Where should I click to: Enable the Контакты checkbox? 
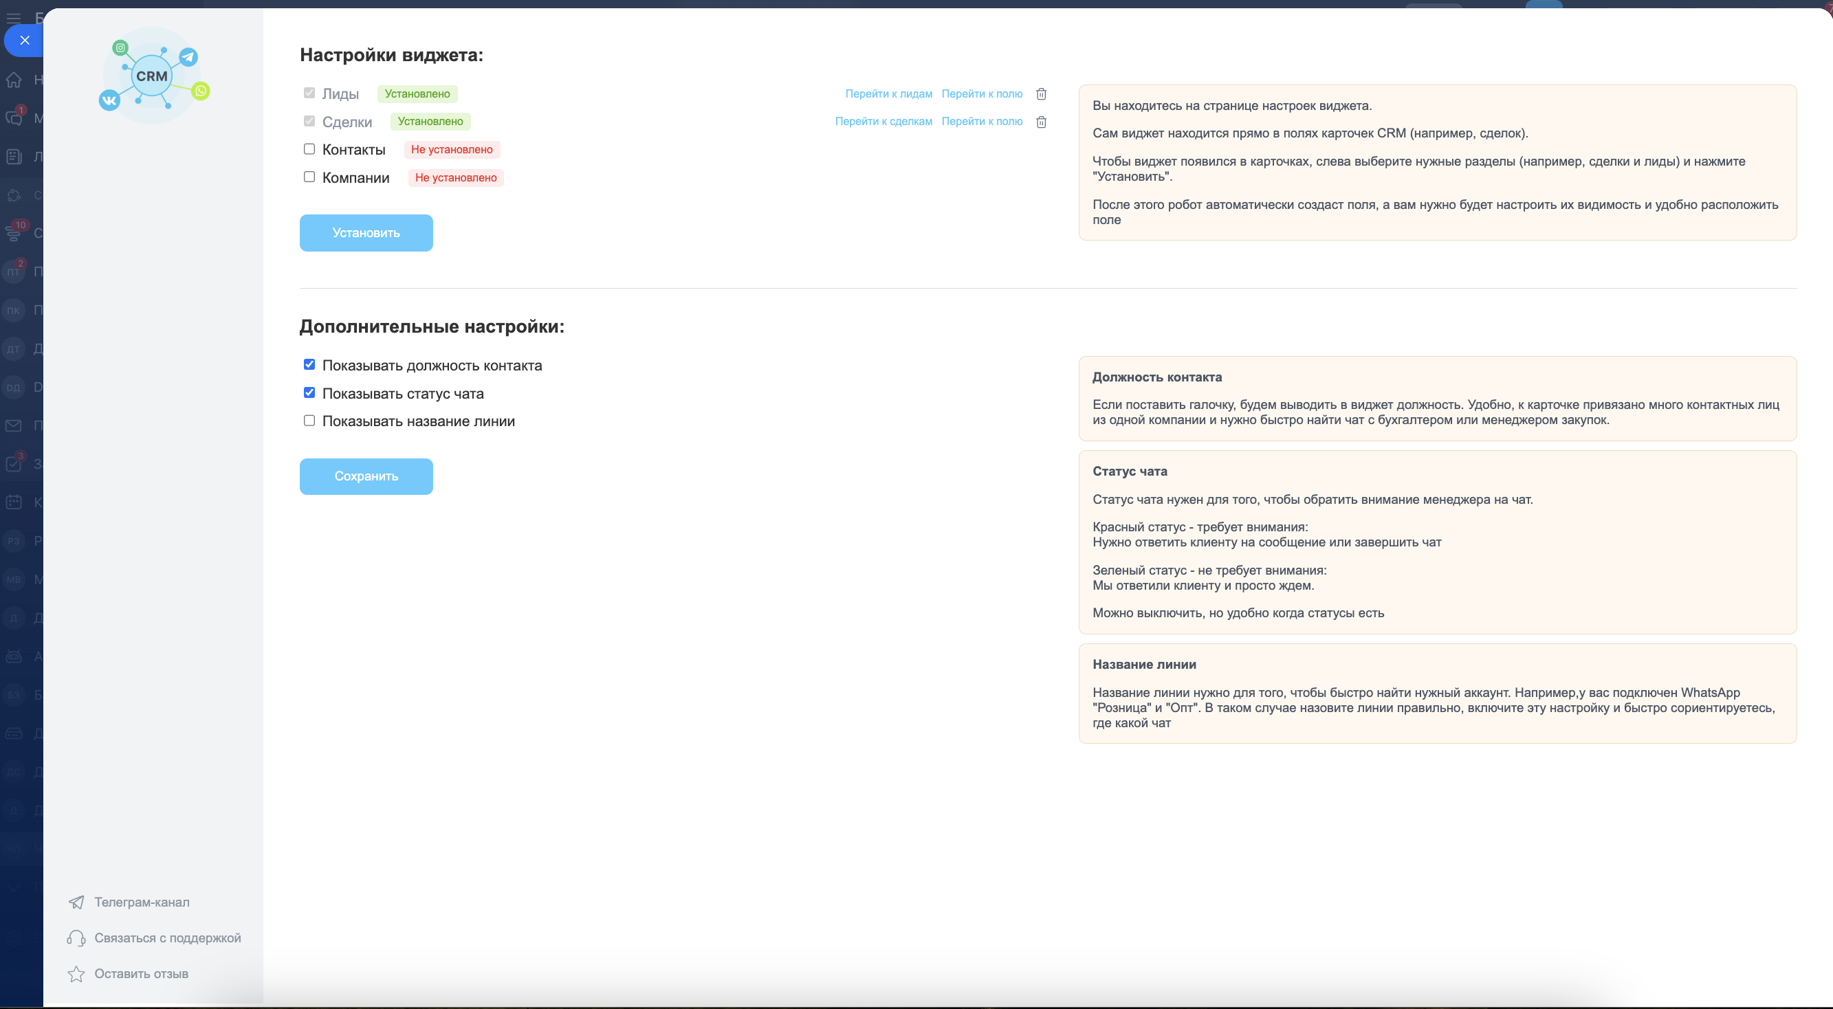point(309,148)
